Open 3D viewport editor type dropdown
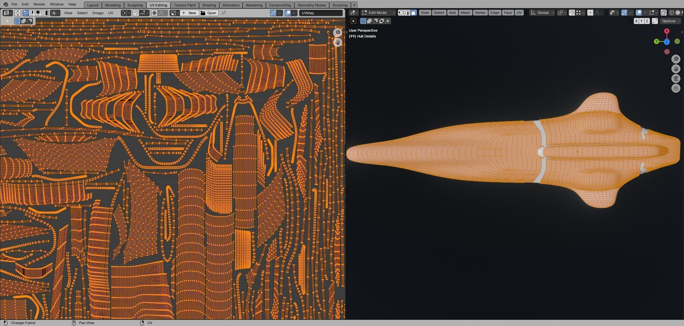Screen dimensions: 684x326 [x=354, y=13]
